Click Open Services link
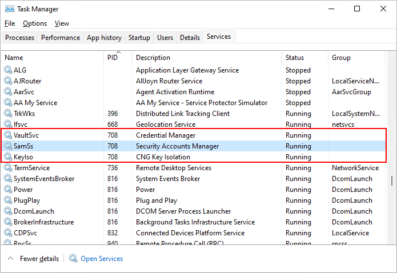Screen dimensions: 397x273 coord(102,259)
